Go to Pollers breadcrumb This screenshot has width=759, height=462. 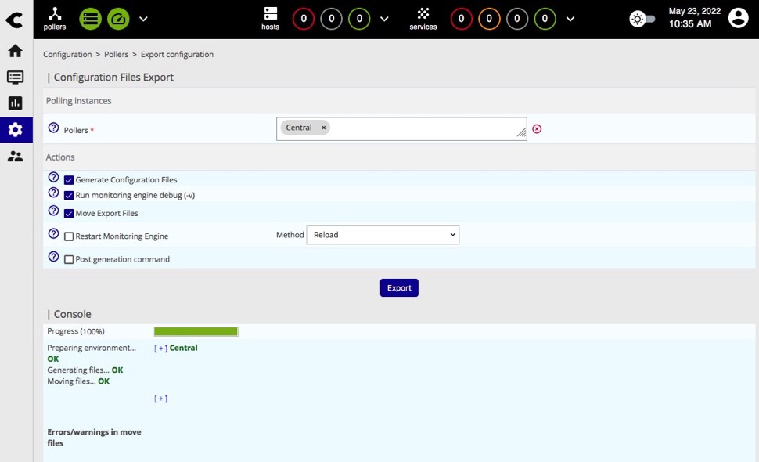click(116, 55)
